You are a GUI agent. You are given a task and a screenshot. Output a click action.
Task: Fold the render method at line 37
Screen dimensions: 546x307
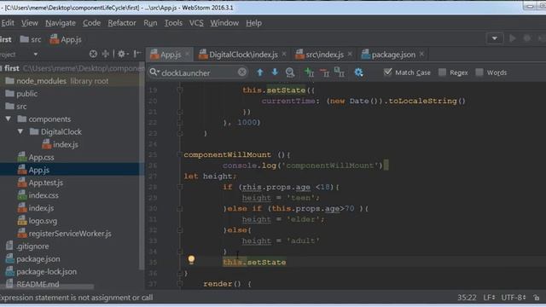point(180,284)
